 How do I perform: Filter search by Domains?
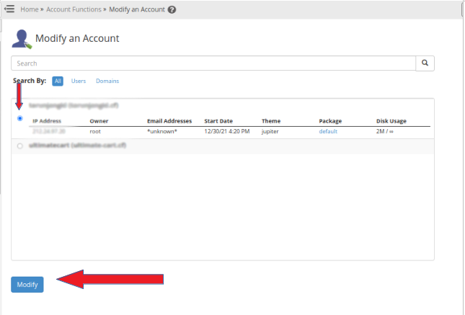click(x=107, y=81)
